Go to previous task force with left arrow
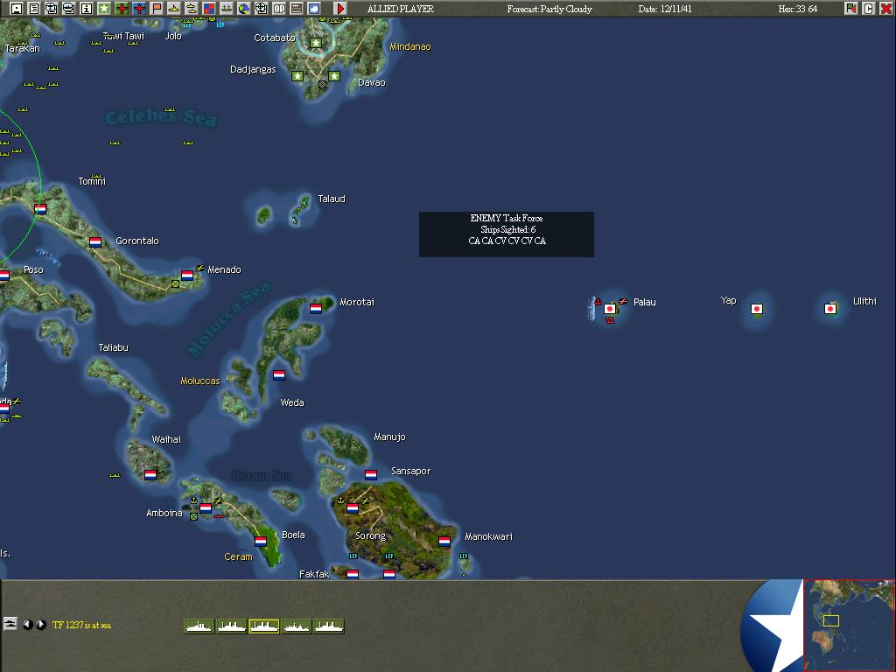896x672 pixels. point(27,625)
